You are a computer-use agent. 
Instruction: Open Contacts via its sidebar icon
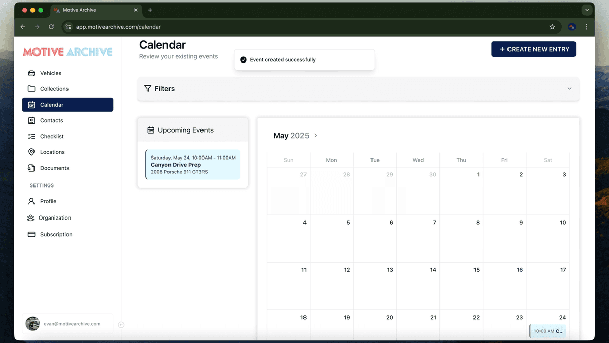pos(31,120)
